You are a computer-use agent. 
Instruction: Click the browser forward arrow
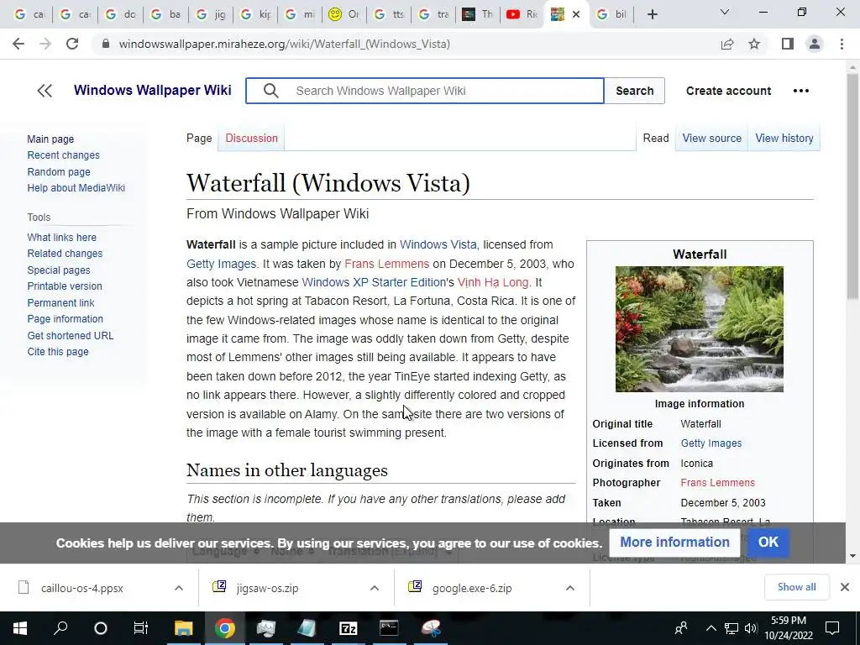click(x=45, y=44)
